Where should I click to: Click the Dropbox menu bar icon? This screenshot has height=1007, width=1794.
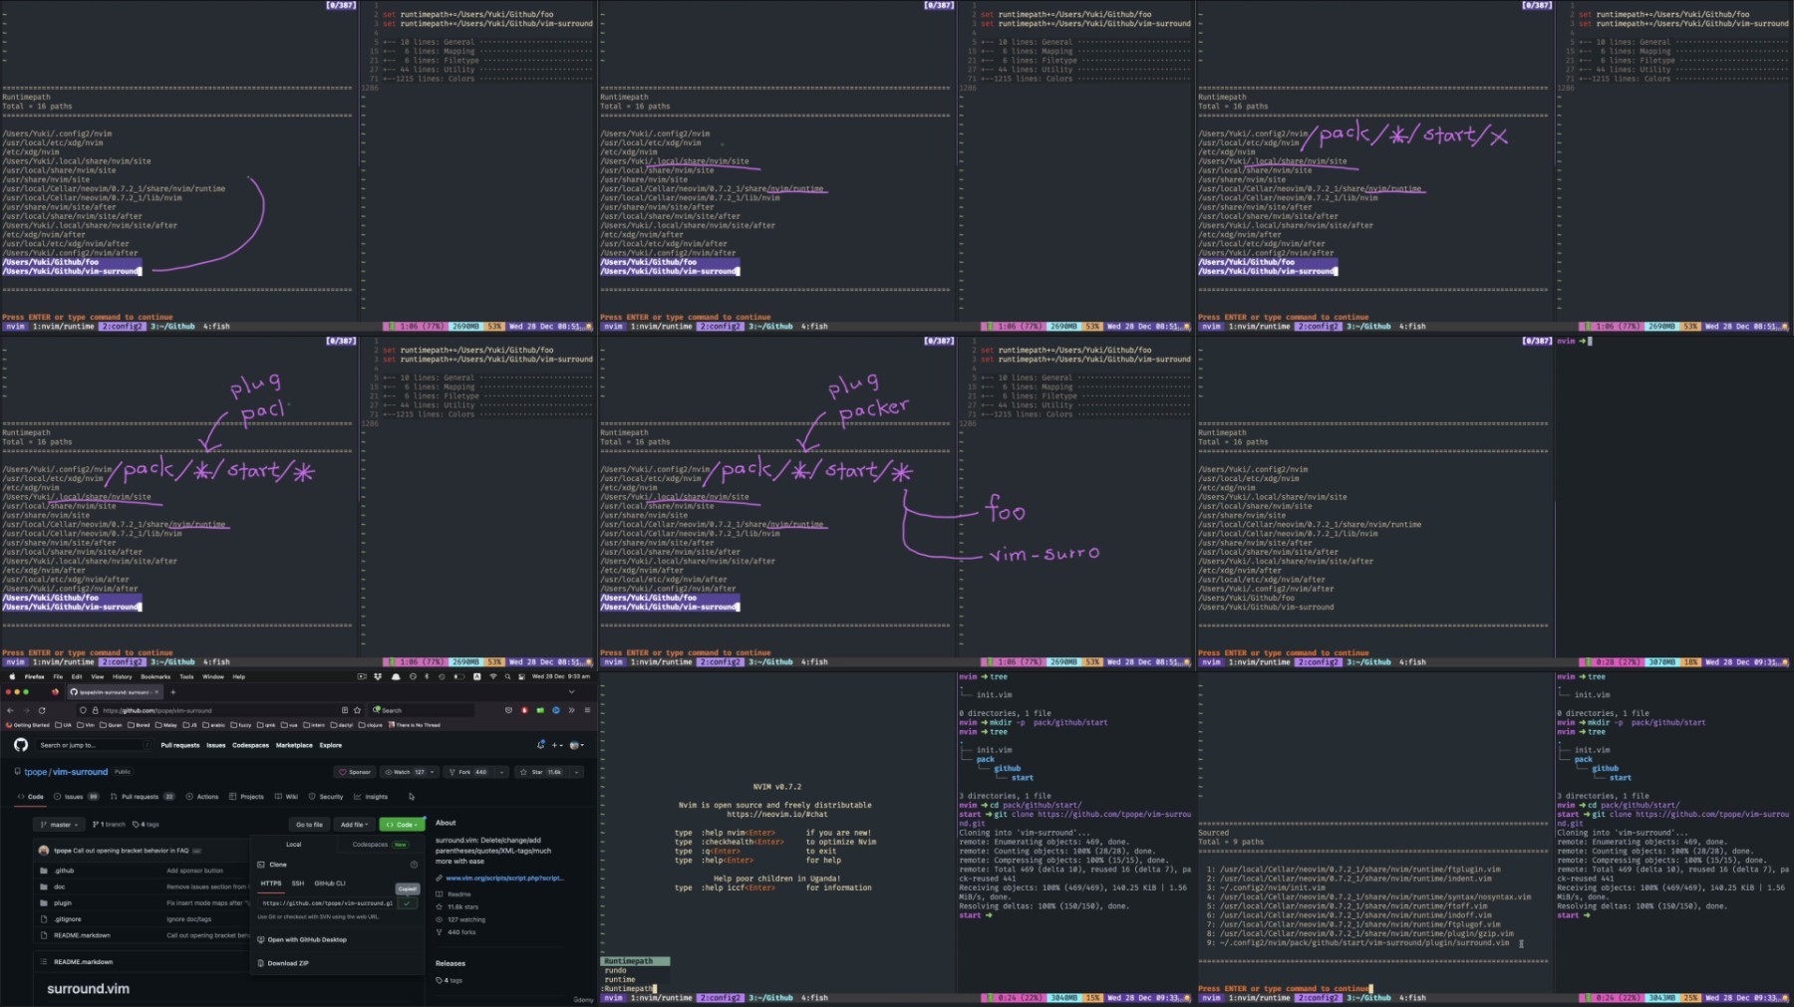pos(378,676)
